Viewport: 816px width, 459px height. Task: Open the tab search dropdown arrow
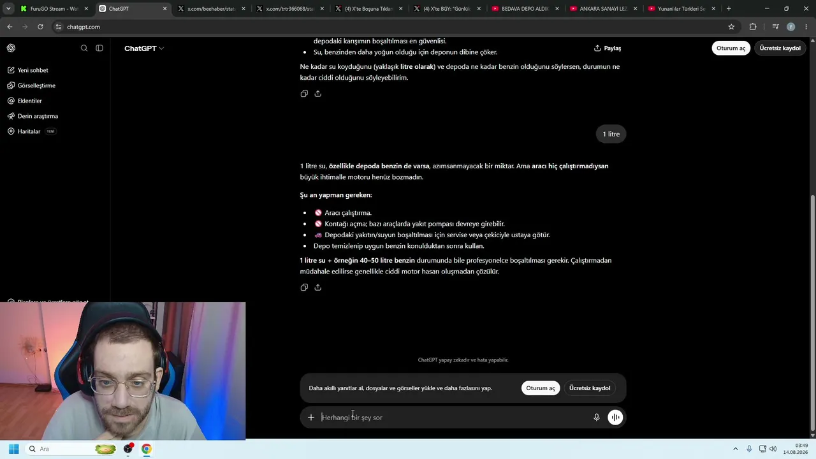(x=8, y=9)
